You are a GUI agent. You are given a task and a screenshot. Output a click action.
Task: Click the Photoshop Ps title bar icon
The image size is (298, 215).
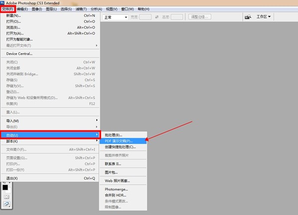pos(2,3)
